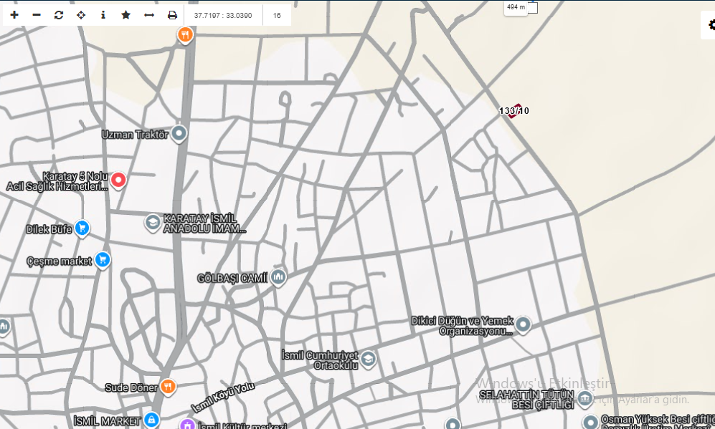Click the İsmil Cumhuriyet Ortaokulu school pin
This screenshot has width=715, height=429.
(x=368, y=360)
